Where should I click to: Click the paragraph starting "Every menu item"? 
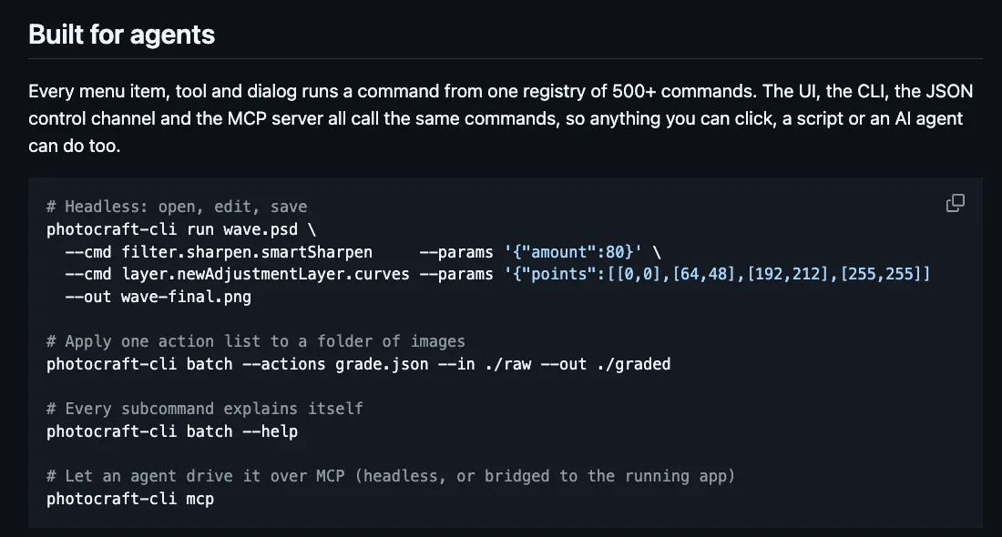(500, 118)
